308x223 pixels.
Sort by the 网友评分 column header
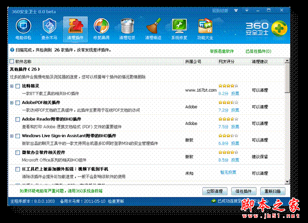click(x=226, y=62)
